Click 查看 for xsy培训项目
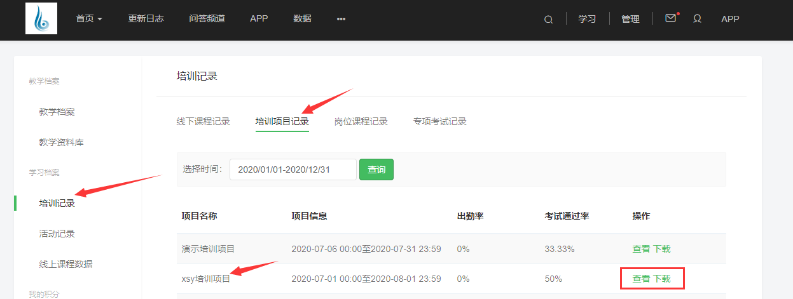Screen dimensions: 793x299 point(641,279)
